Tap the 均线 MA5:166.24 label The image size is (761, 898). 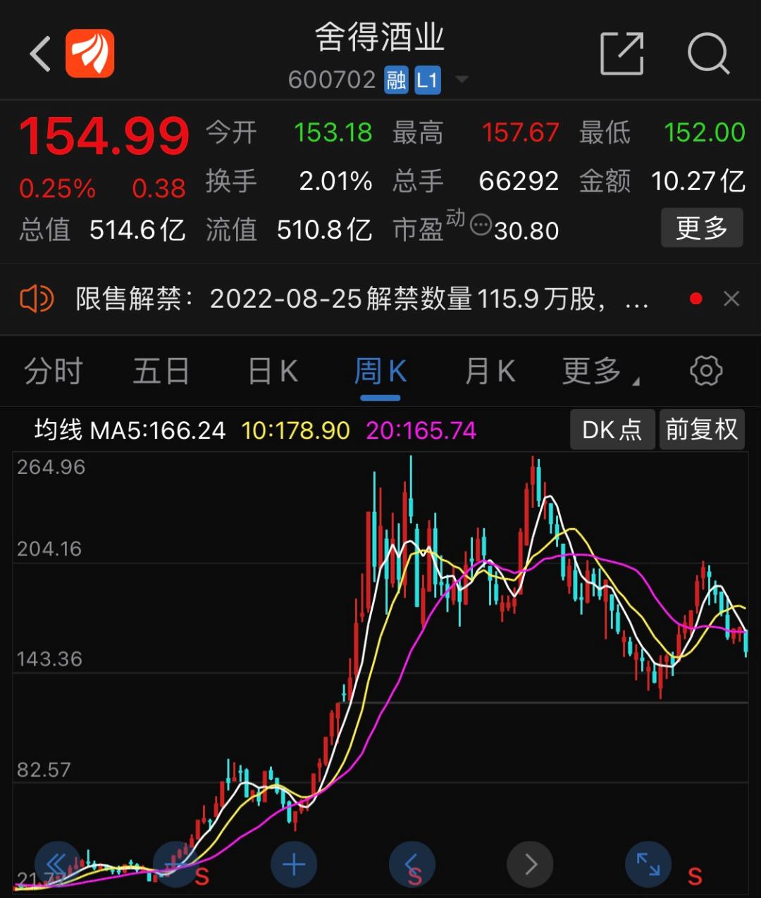pyautogui.click(x=130, y=430)
